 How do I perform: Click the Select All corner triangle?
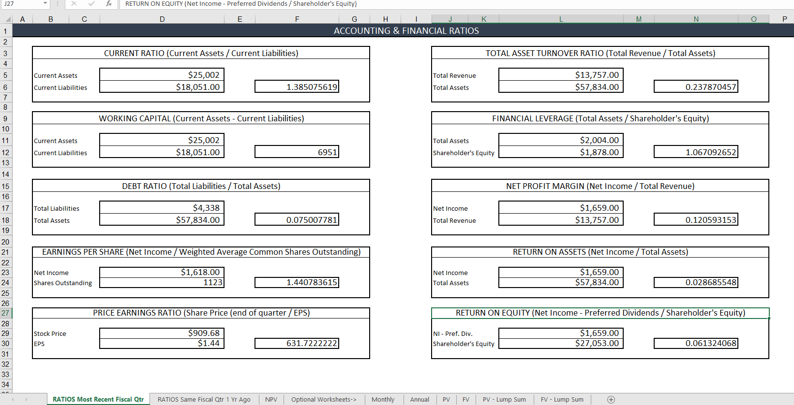coord(8,19)
